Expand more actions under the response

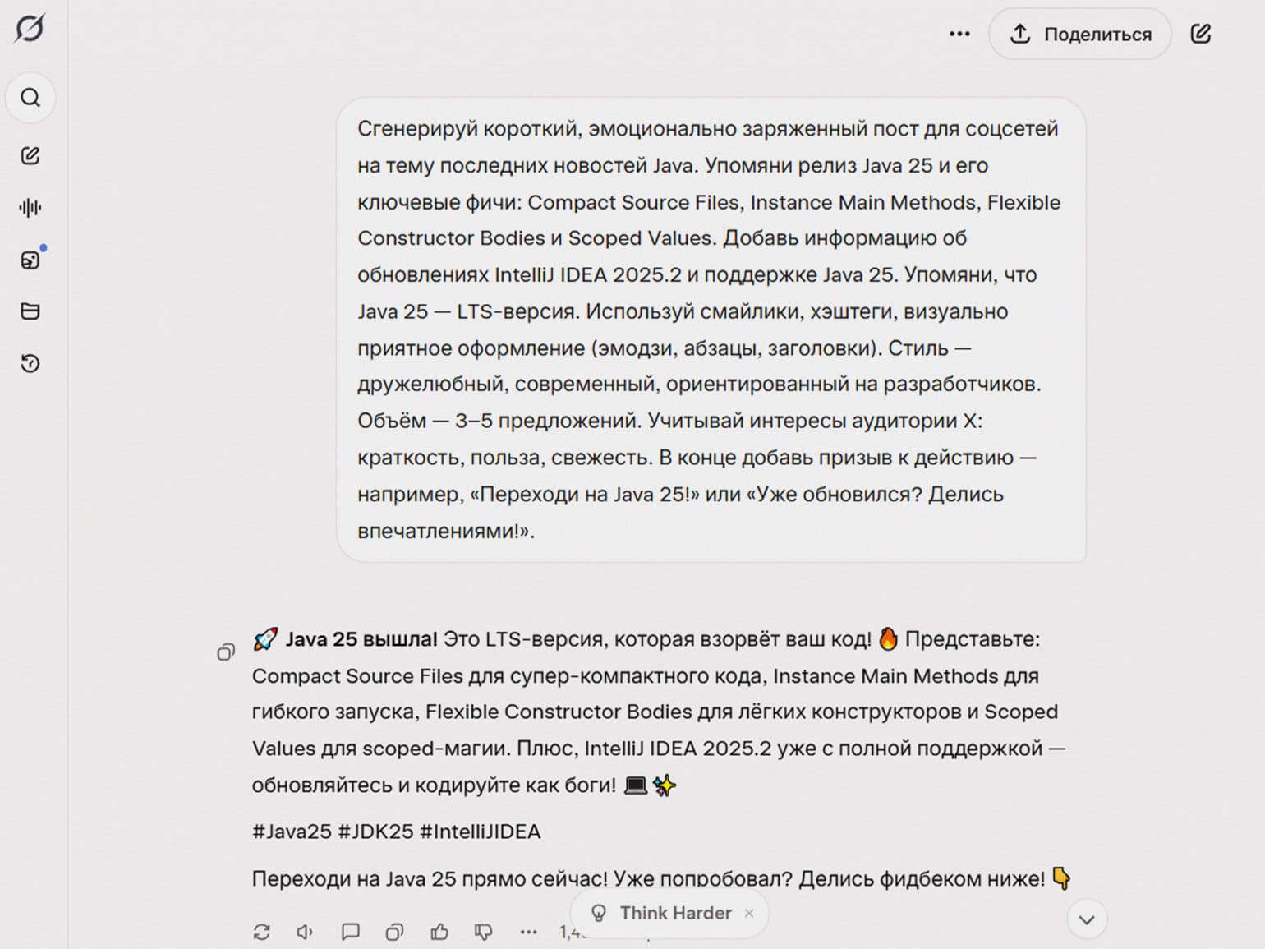[x=528, y=932]
